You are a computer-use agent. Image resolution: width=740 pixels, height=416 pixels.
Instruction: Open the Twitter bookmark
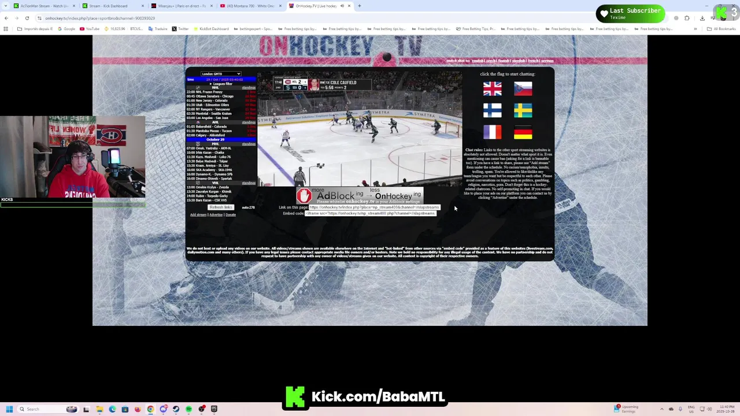point(180,29)
